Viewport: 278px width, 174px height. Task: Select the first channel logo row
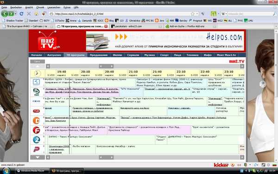(36, 82)
